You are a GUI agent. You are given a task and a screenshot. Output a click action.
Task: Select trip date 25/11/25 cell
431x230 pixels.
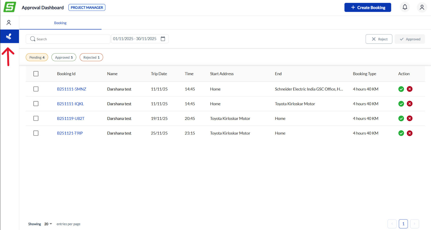click(159, 133)
